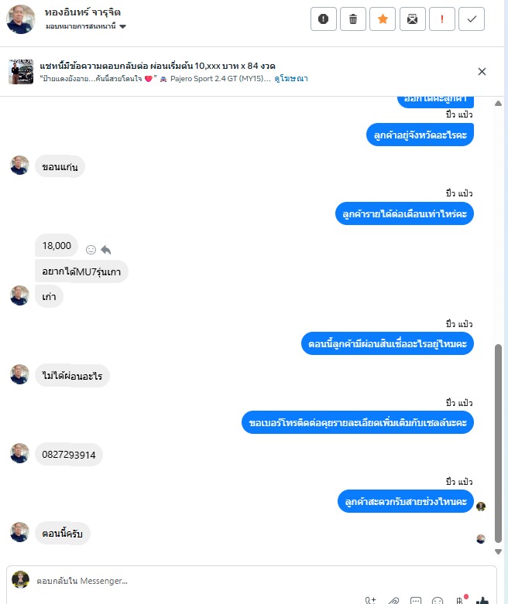
Task: Open customer name ทองอินทร์ จารุจิต profile
Action: pyautogui.click(x=83, y=12)
